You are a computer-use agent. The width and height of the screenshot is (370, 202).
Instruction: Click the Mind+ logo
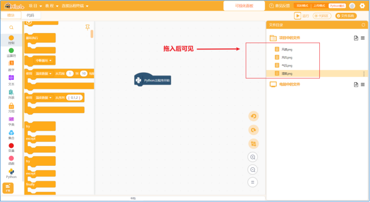pos(14,6)
